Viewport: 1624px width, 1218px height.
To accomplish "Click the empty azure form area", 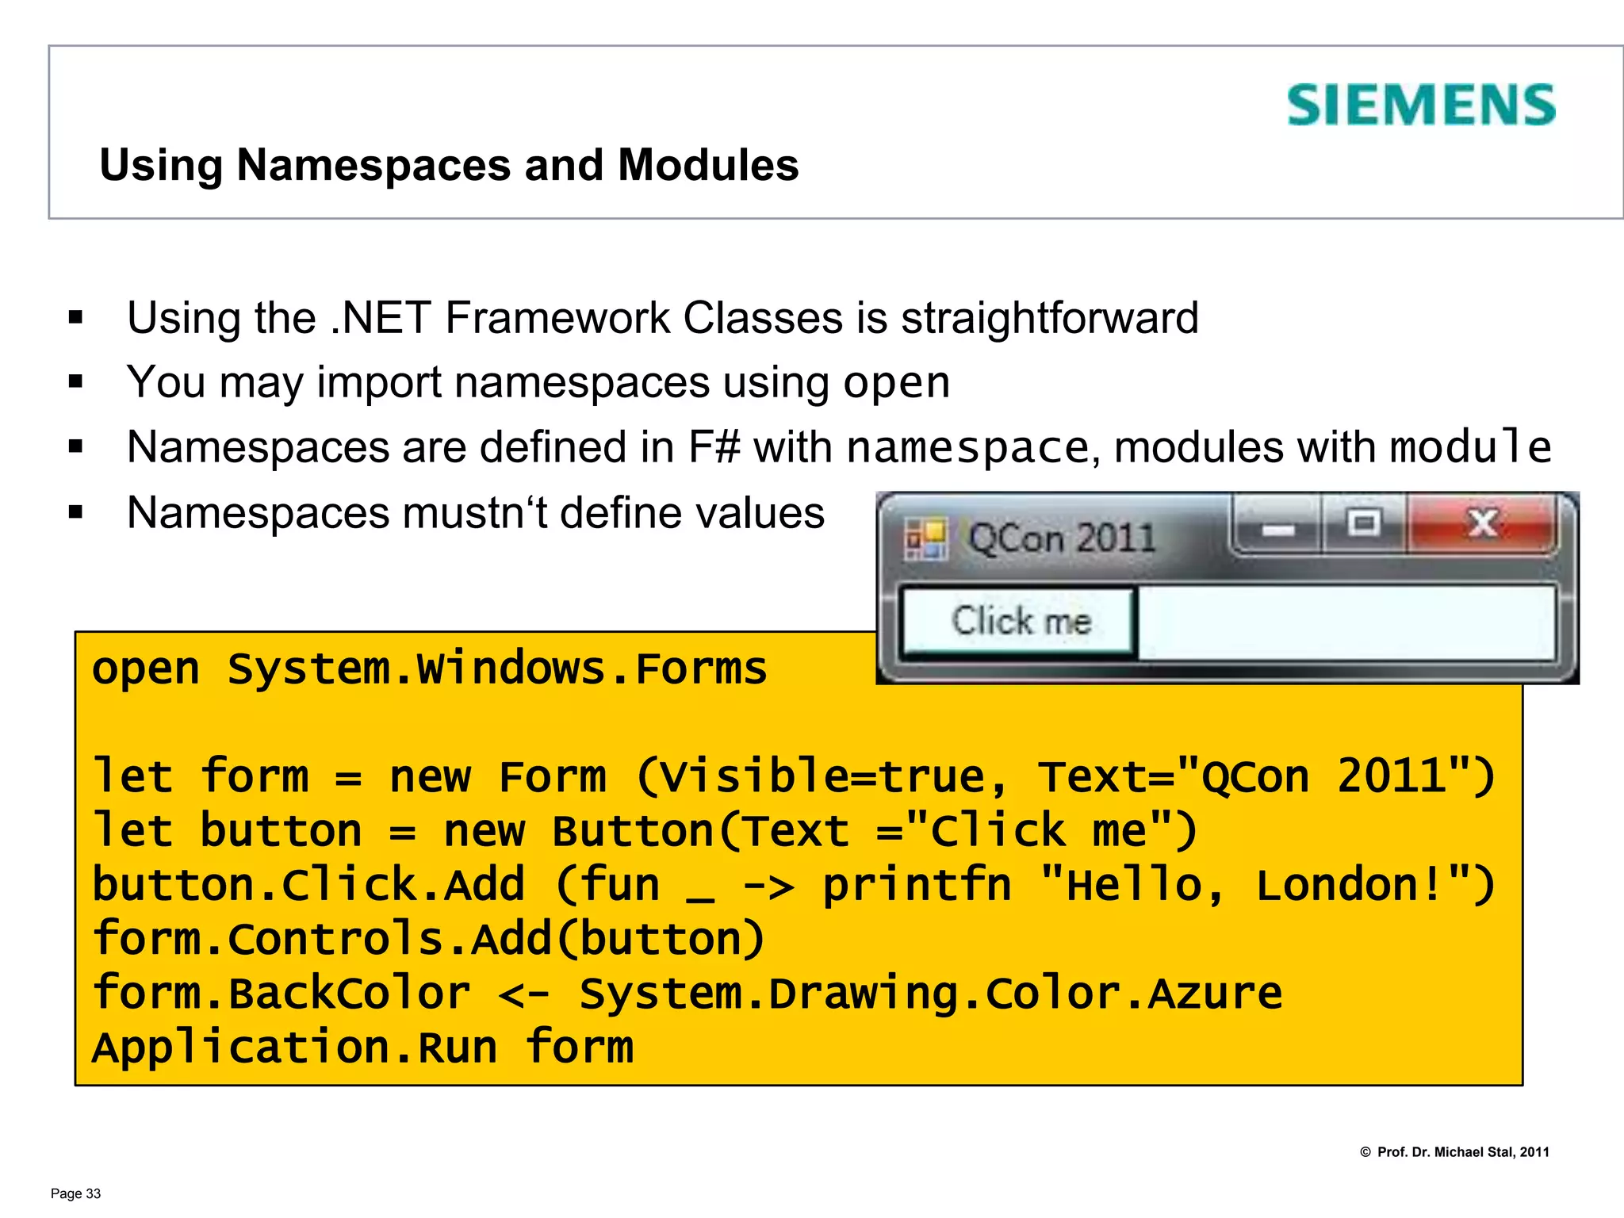I will [1345, 622].
